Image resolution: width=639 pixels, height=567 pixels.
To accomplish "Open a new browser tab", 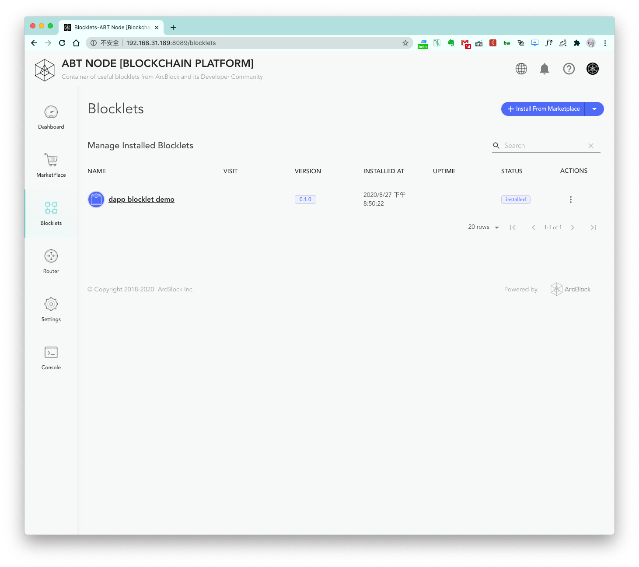I will [173, 28].
